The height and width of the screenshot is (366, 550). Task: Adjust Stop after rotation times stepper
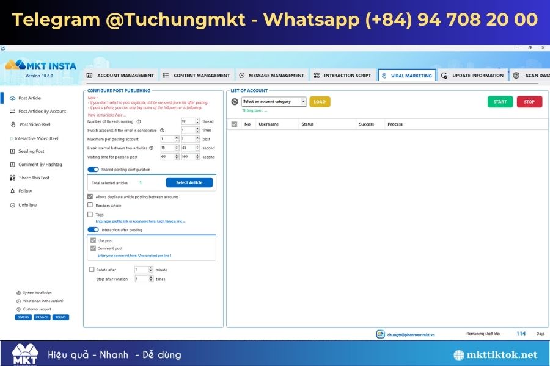144,279
